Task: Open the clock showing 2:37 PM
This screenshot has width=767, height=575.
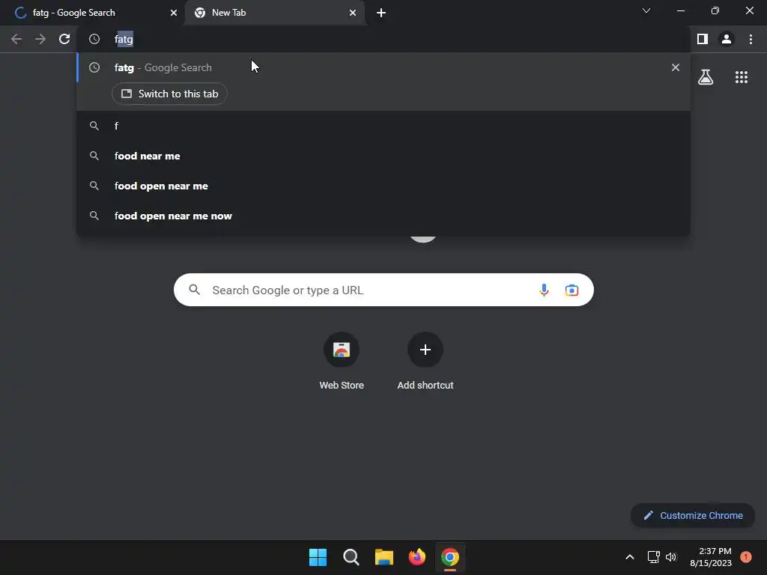Action: [x=711, y=557]
